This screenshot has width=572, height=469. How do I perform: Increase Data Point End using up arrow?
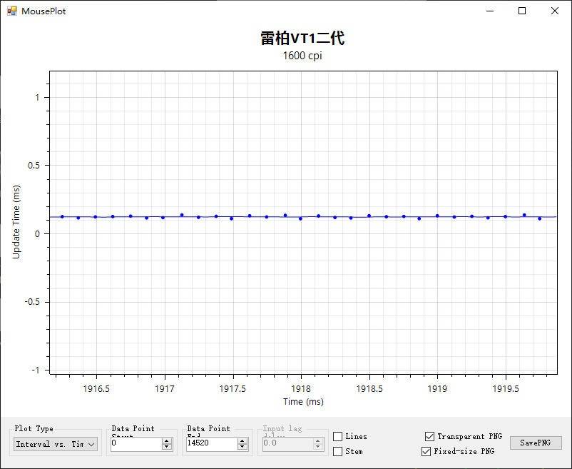coord(242,440)
